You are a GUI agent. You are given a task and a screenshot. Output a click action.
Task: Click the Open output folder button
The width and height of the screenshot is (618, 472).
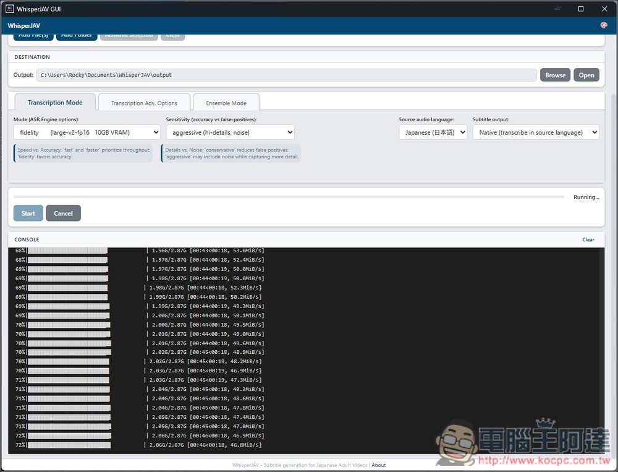(x=586, y=75)
